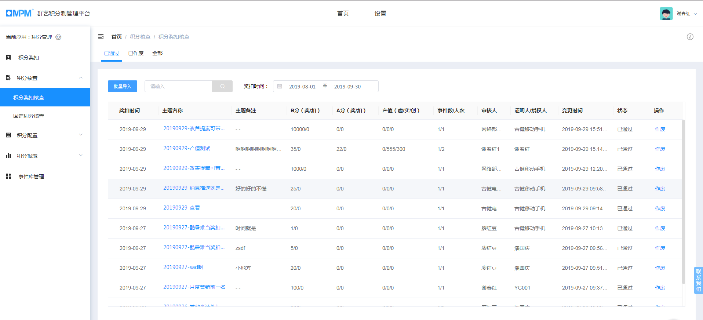Click the 变更时间 column header

(x=572, y=110)
